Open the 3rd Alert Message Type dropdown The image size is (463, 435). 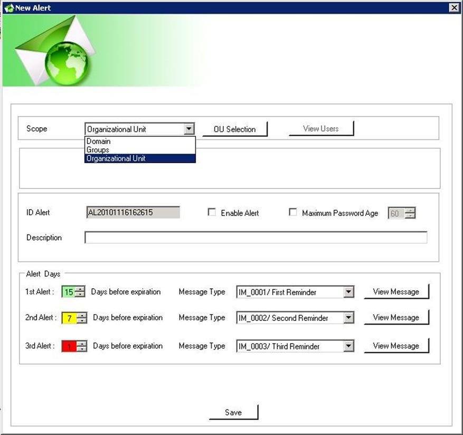[x=348, y=346]
